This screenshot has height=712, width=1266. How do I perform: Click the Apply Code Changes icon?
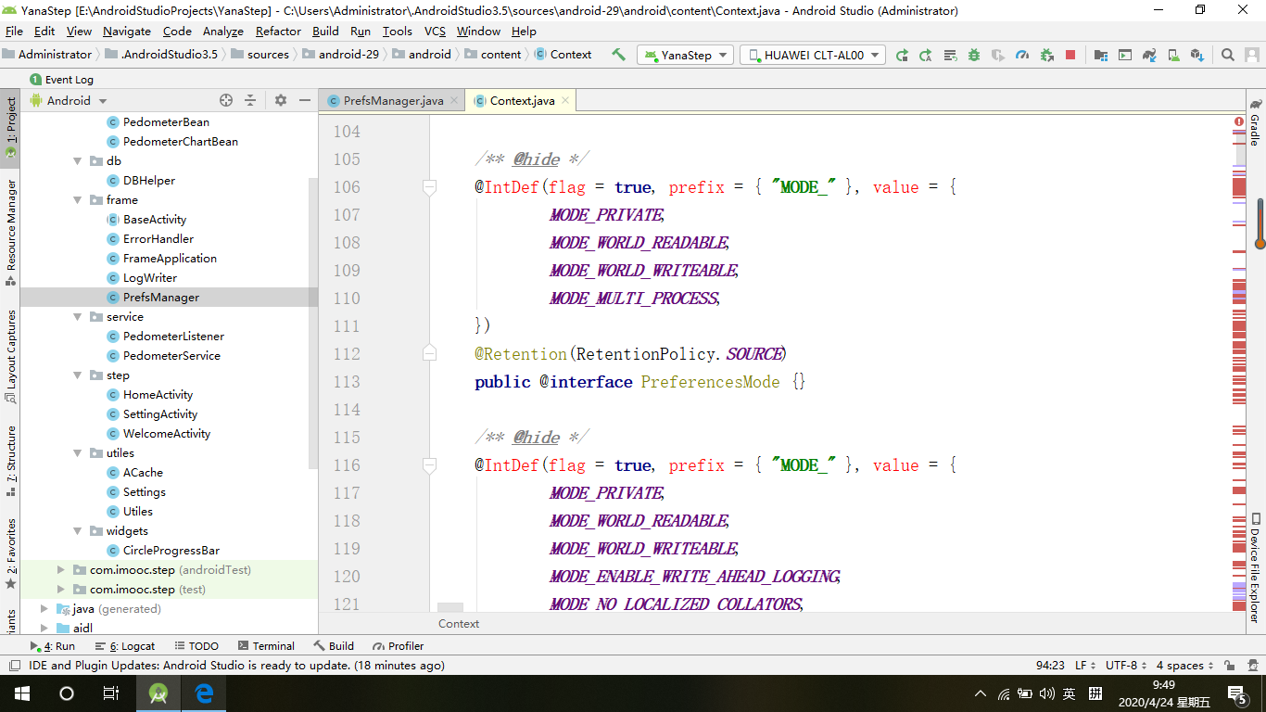[x=950, y=55]
